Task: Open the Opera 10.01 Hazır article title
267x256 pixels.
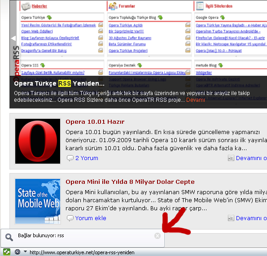Action: coord(95,122)
